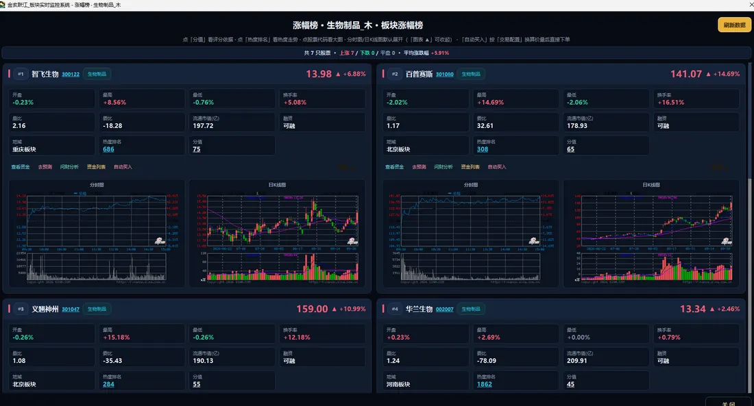The image size is (754, 406).
Task: Open heat ranking 308 for 百普赛斯
Action: click(483, 149)
